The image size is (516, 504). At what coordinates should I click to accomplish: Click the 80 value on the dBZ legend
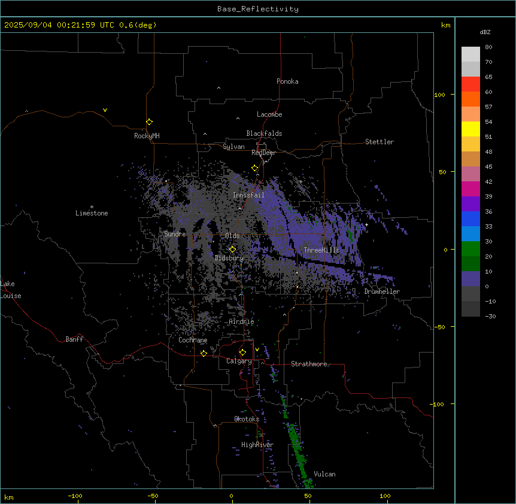(x=488, y=47)
